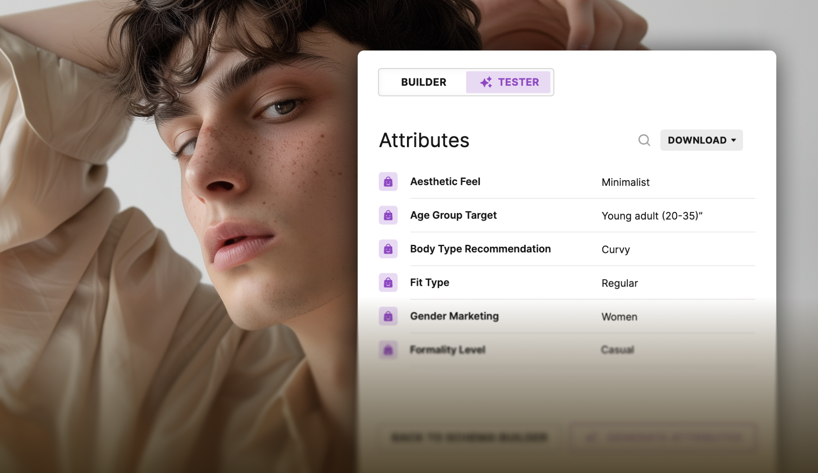Click the Aesthetic Feel shopping bag icon

point(388,182)
